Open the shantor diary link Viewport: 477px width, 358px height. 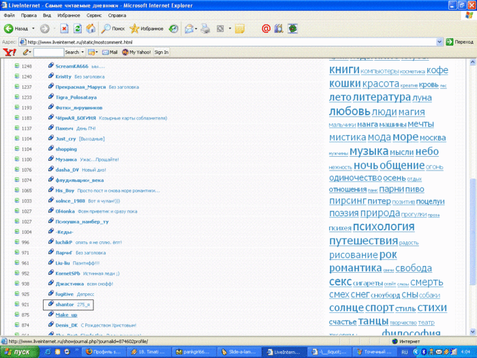65,304
